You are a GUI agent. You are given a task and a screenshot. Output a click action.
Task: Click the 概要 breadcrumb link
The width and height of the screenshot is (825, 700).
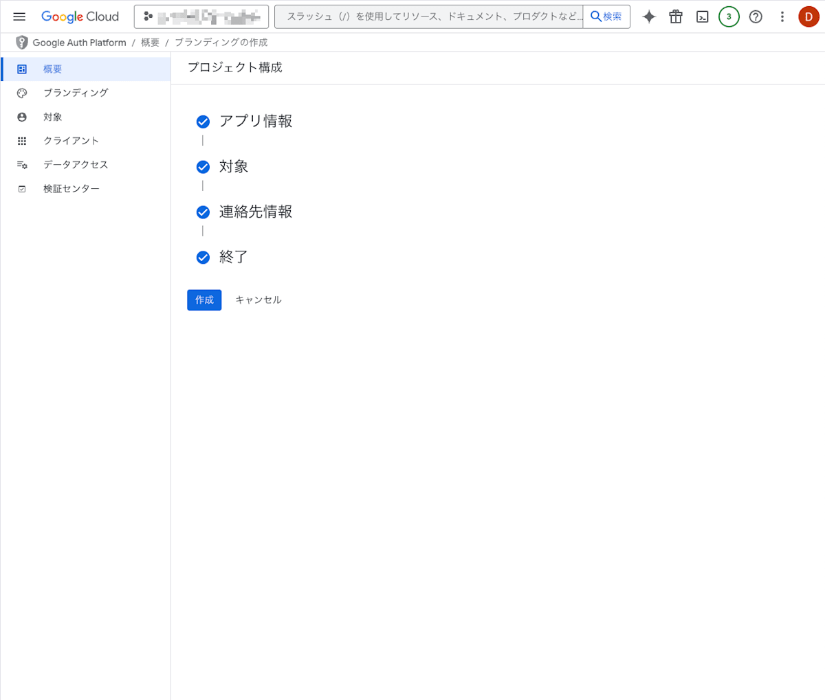coord(150,43)
